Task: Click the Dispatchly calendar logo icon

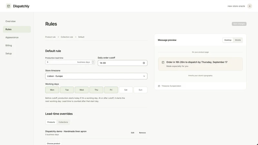Action: 9,6
